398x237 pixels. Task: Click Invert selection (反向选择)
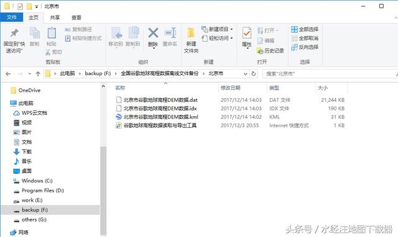click(305, 47)
